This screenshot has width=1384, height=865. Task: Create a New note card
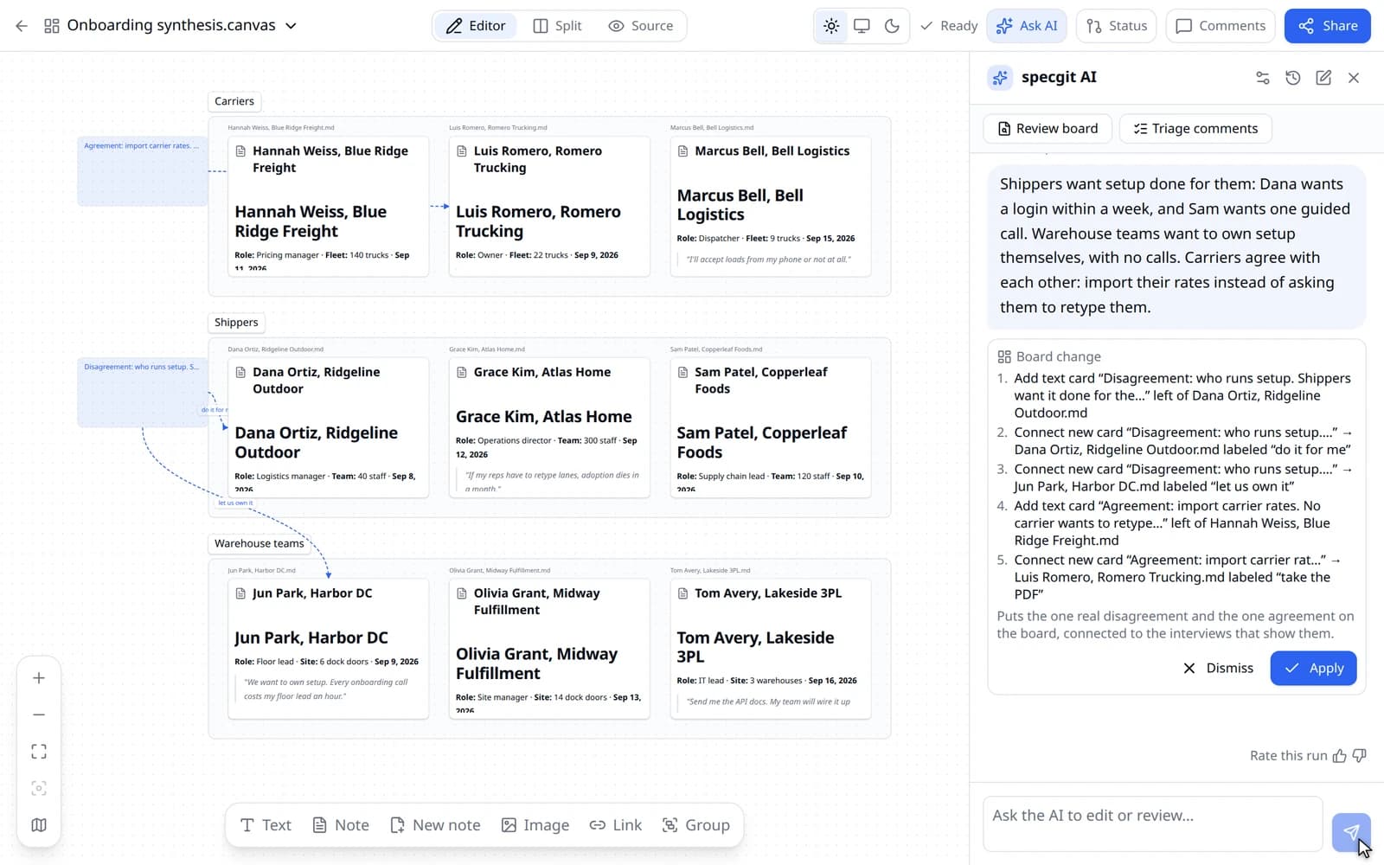click(435, 825)
